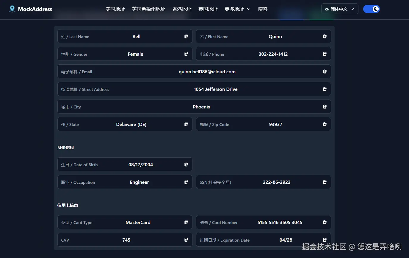This screenshot has height=258, width=409.
Task: Copy the SSN value
Action: (325, 182)
